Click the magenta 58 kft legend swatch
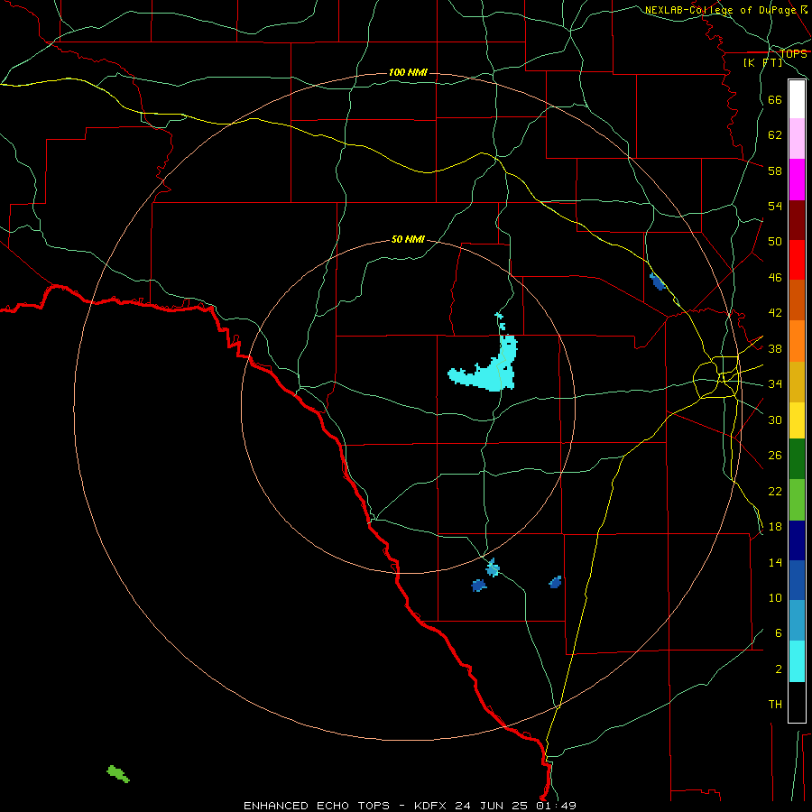The image size is (812, 812). tap(797, 180)
